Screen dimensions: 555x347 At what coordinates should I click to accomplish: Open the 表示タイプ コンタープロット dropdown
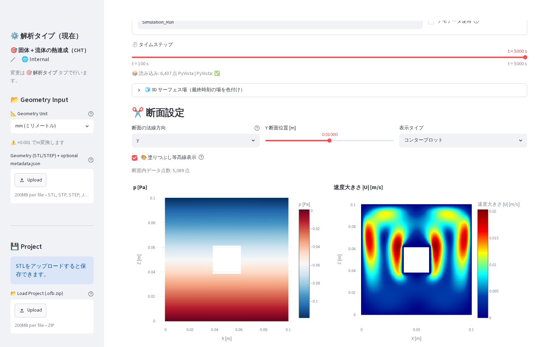[463, 141]
